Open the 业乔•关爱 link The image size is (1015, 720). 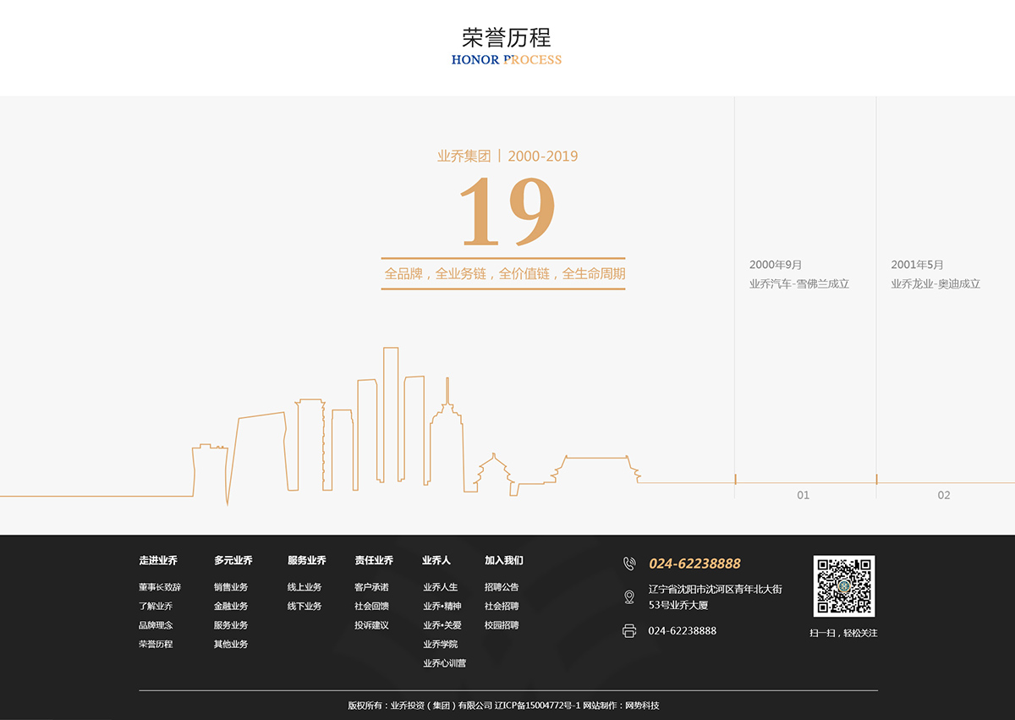[442, 625]
